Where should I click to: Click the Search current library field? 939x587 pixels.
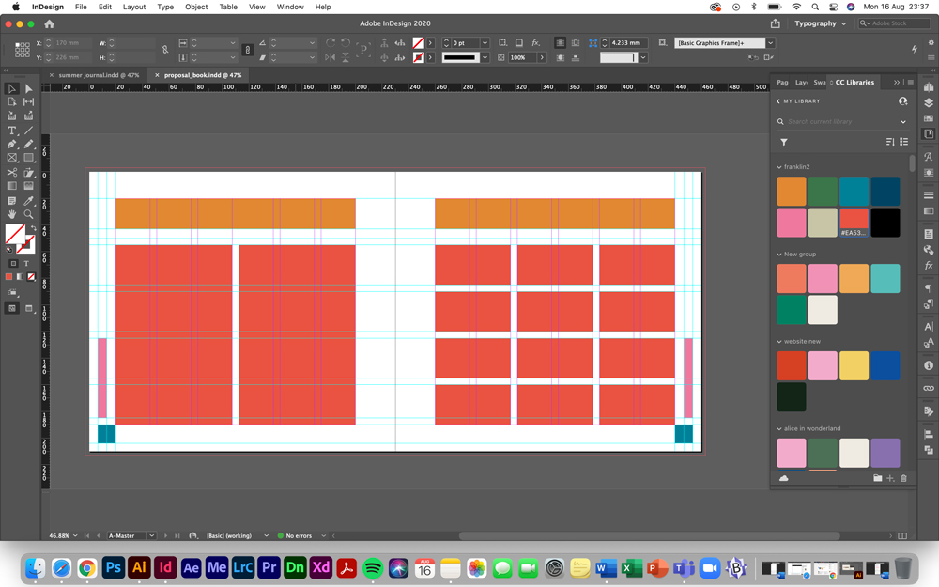[826, 122]
